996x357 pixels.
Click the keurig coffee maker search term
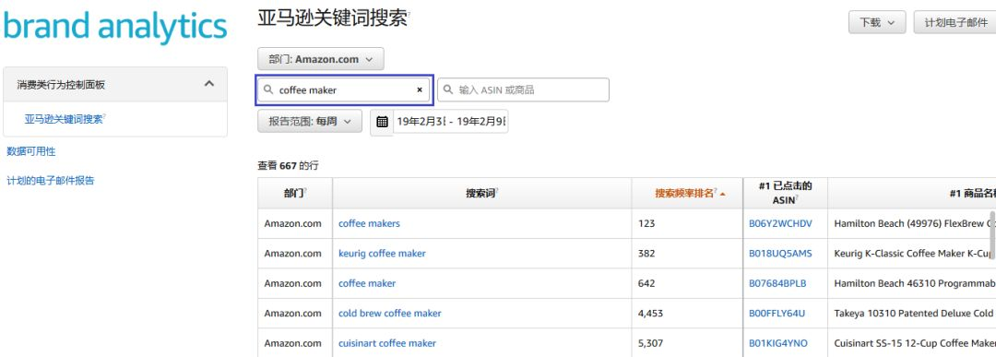(x=382, y=254)
